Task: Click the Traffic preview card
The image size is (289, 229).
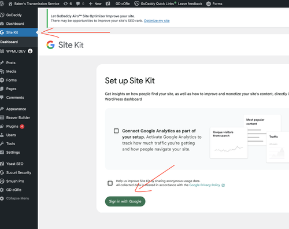Action: (277, 147)
